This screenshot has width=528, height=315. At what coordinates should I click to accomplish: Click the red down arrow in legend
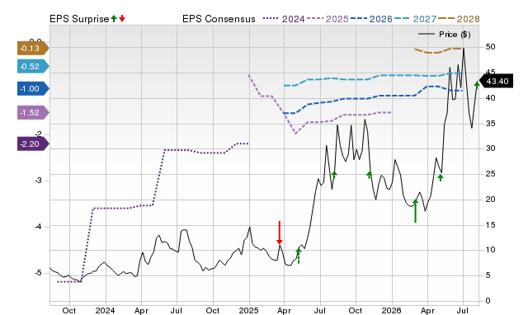click(x=122, y=19)
